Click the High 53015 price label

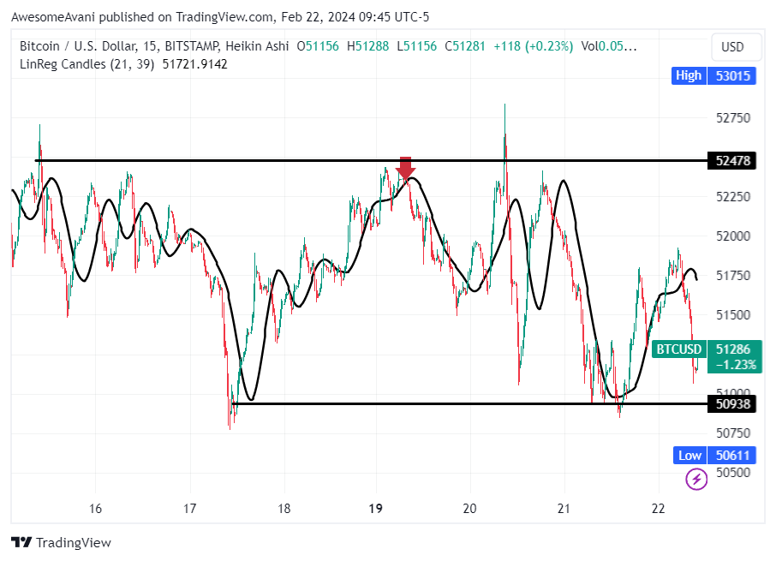pyautogui.click(x=713, y=75)
